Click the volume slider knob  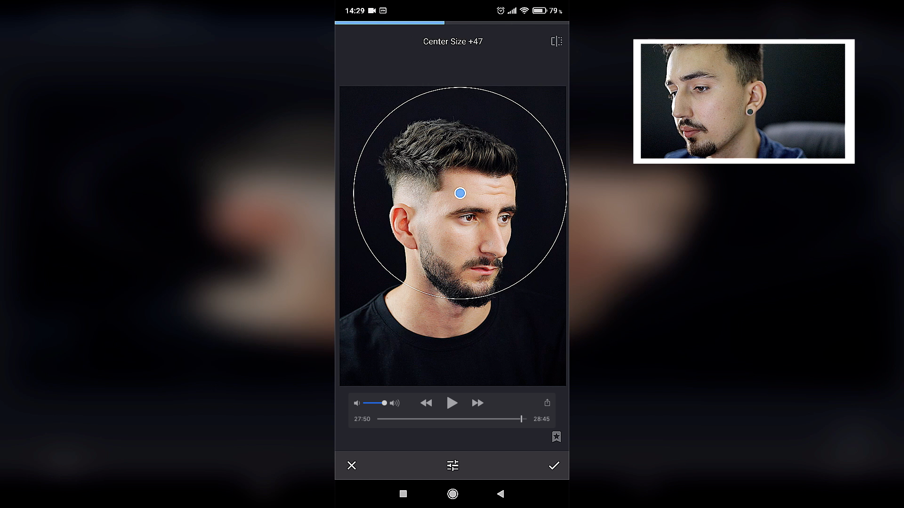[x=384, y=403]
